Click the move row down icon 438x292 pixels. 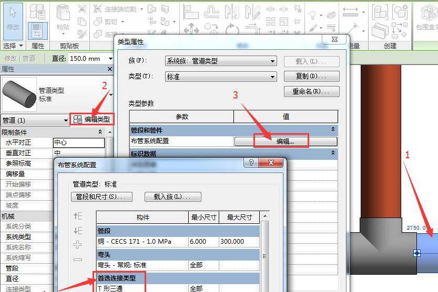click(78, 231)
